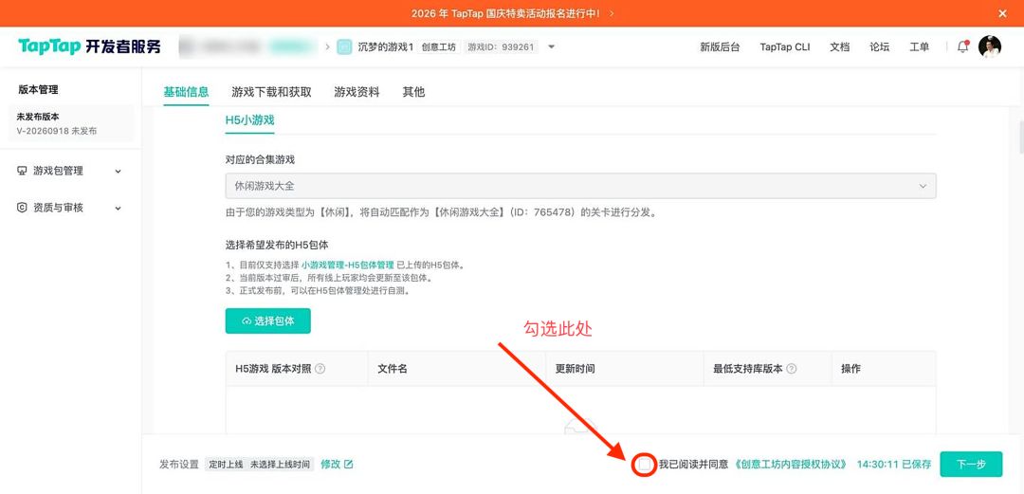Switch to the 游戏下载和获取 tab
The image size is (1024, 494).
[272, 92]
